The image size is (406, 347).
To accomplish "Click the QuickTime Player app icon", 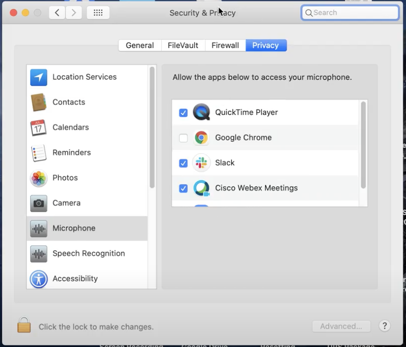I will coord(202,112).
